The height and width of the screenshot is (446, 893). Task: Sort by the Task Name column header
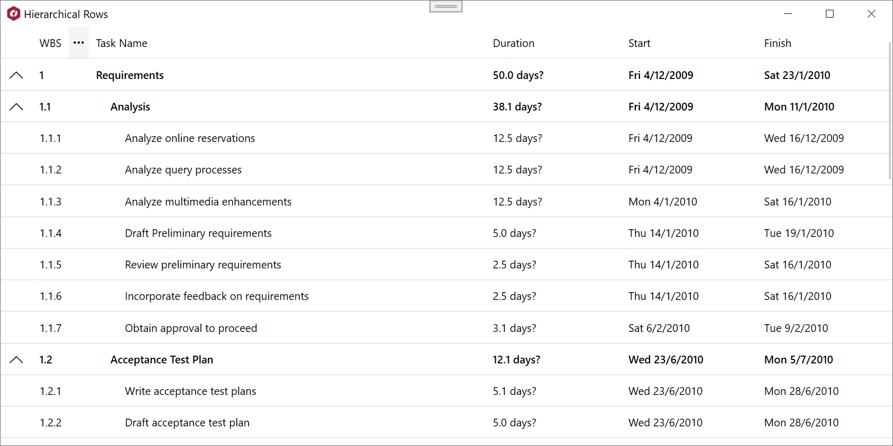[x=121, y=43]
